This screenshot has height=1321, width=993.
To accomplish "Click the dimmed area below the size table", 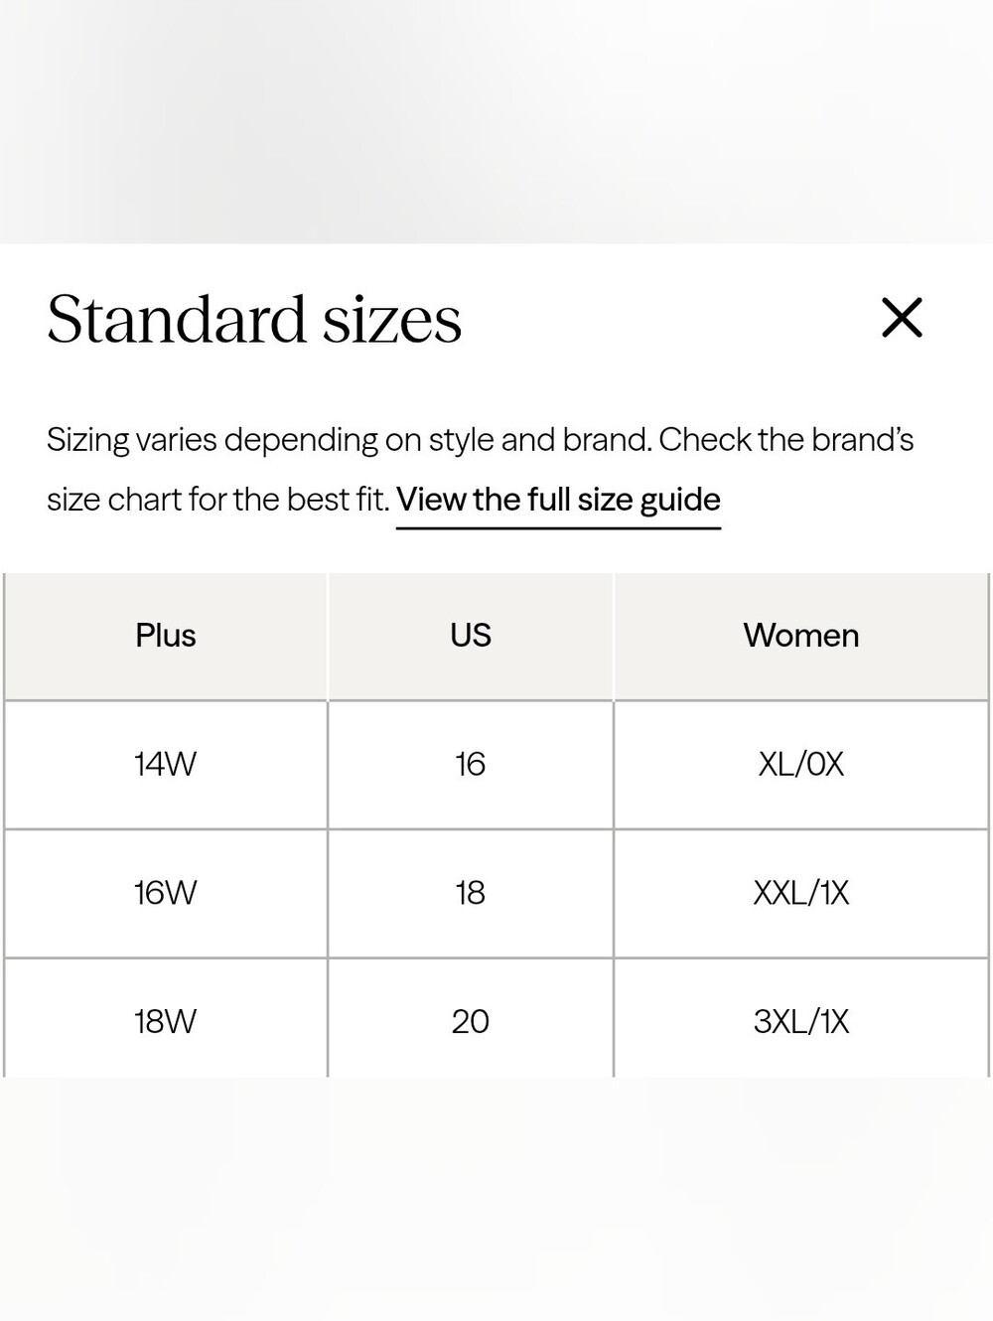I will point(496,1199).
